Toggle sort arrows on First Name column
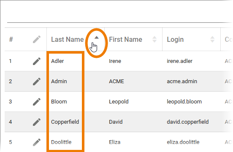The width and height of the screenshot is (233, 152). [x=154, y=39]
